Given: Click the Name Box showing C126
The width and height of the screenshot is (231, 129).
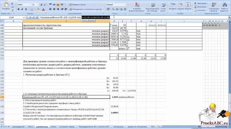Looking at the screenshot, I should click(12, 18).
